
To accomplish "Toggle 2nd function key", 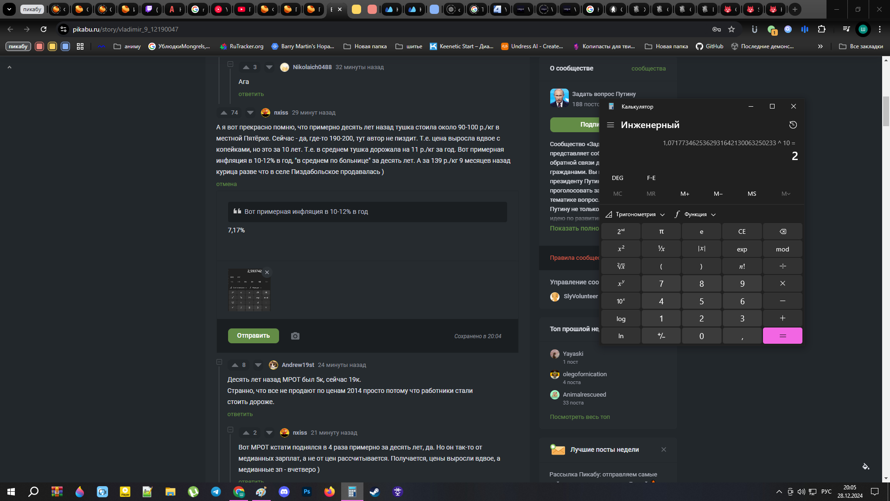I will [621, 231].
